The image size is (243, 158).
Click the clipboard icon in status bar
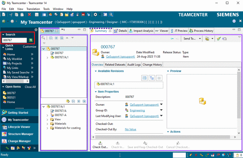[237, 155]
